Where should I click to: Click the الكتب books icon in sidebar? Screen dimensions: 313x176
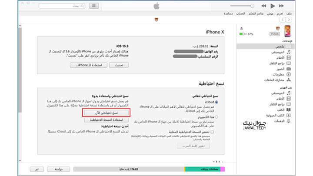click(x=289, y=110)
